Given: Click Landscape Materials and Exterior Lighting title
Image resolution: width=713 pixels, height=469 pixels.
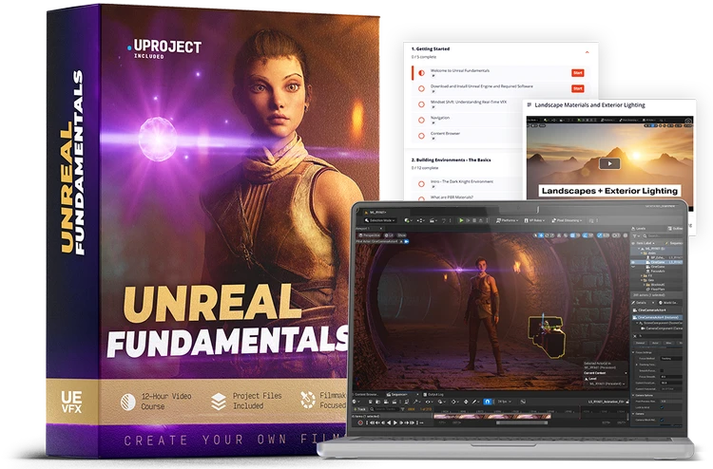Looking at the screenshot, I should [589, 104].
